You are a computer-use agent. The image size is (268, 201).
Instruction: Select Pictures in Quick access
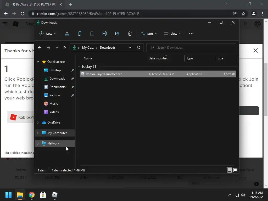click(55, 95)
